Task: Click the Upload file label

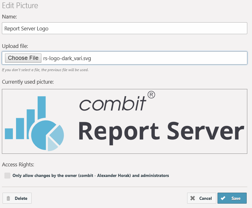Action: coord(15,46)
